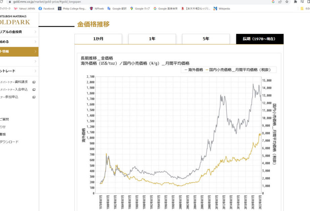Open the extensions puzzle icon
Screen dimensions: 310x211
pos(296,2)
